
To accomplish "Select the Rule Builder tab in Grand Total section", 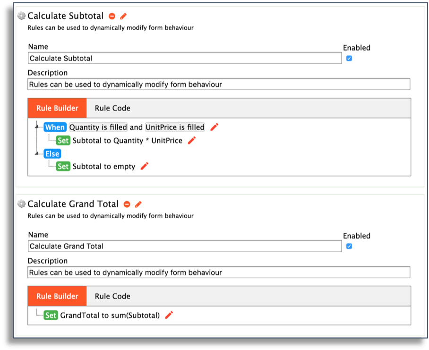I will [x=57, y=296].
